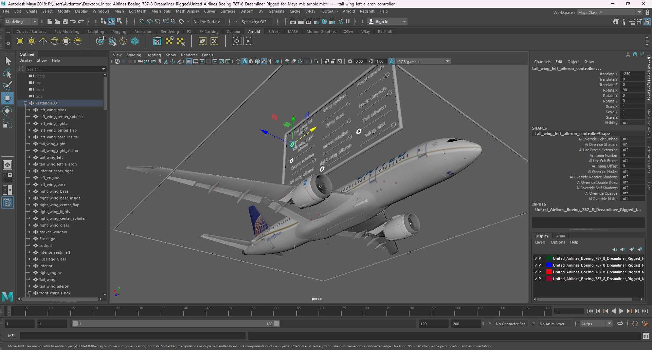This screenshot has height=350, width=652.
Task: Toggle visibility V of green layer
Action: click(x=536, y=258)
